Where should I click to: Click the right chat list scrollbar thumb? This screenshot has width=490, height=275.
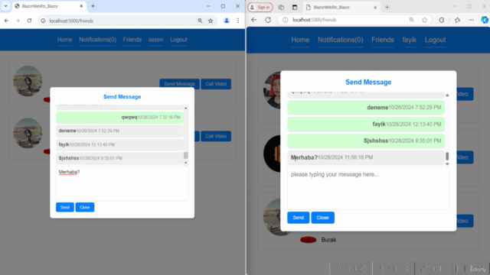(x=447, y=156)
